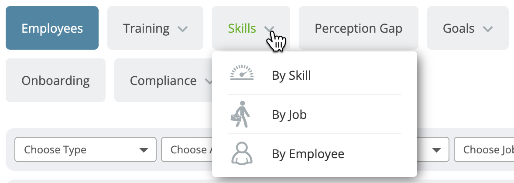Open the Choose Type combo box

click(86, 149)
